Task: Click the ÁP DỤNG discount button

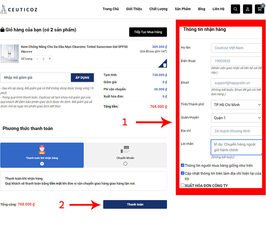Action: click(x=82, y=77)
